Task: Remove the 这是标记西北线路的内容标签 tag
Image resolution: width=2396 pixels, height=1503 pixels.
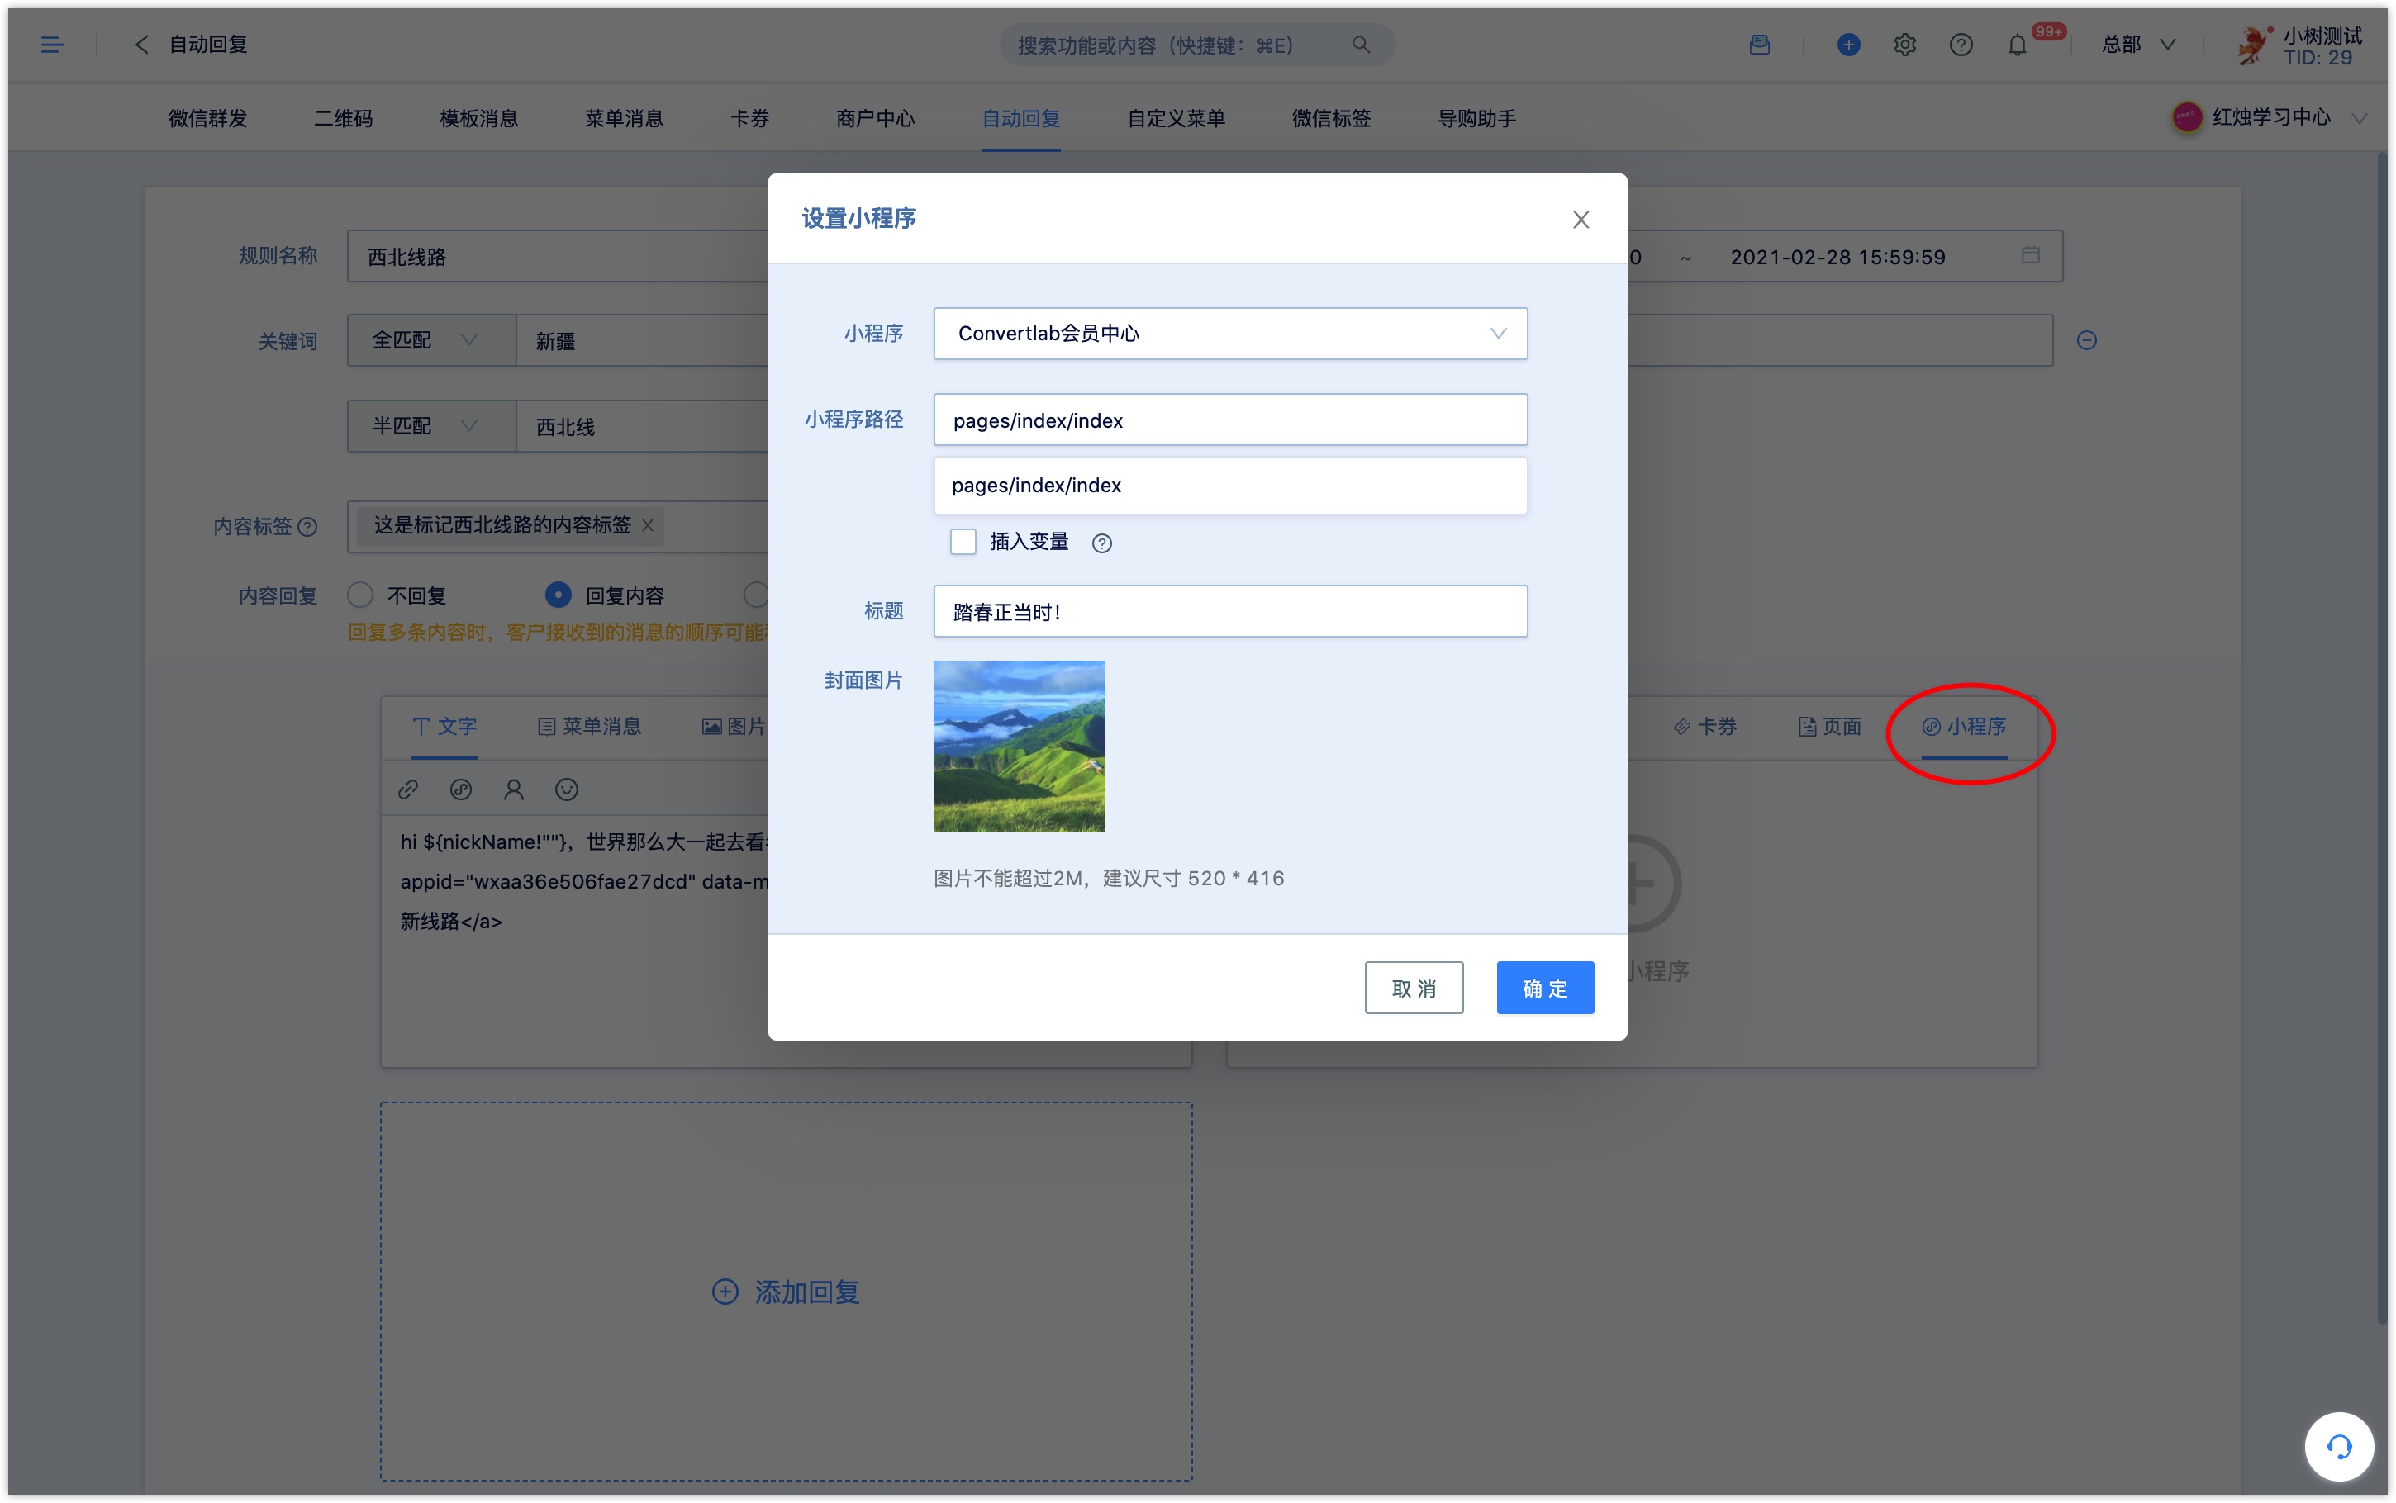Action: (x=647, y=525)
